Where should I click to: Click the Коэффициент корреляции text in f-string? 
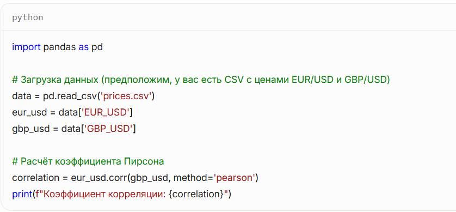point(104,193)
